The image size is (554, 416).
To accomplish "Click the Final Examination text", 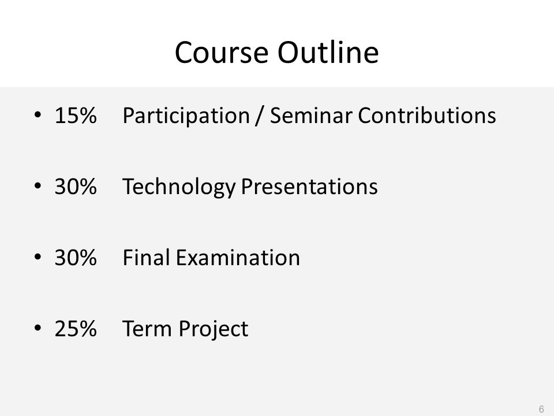I will coord(211,258).
